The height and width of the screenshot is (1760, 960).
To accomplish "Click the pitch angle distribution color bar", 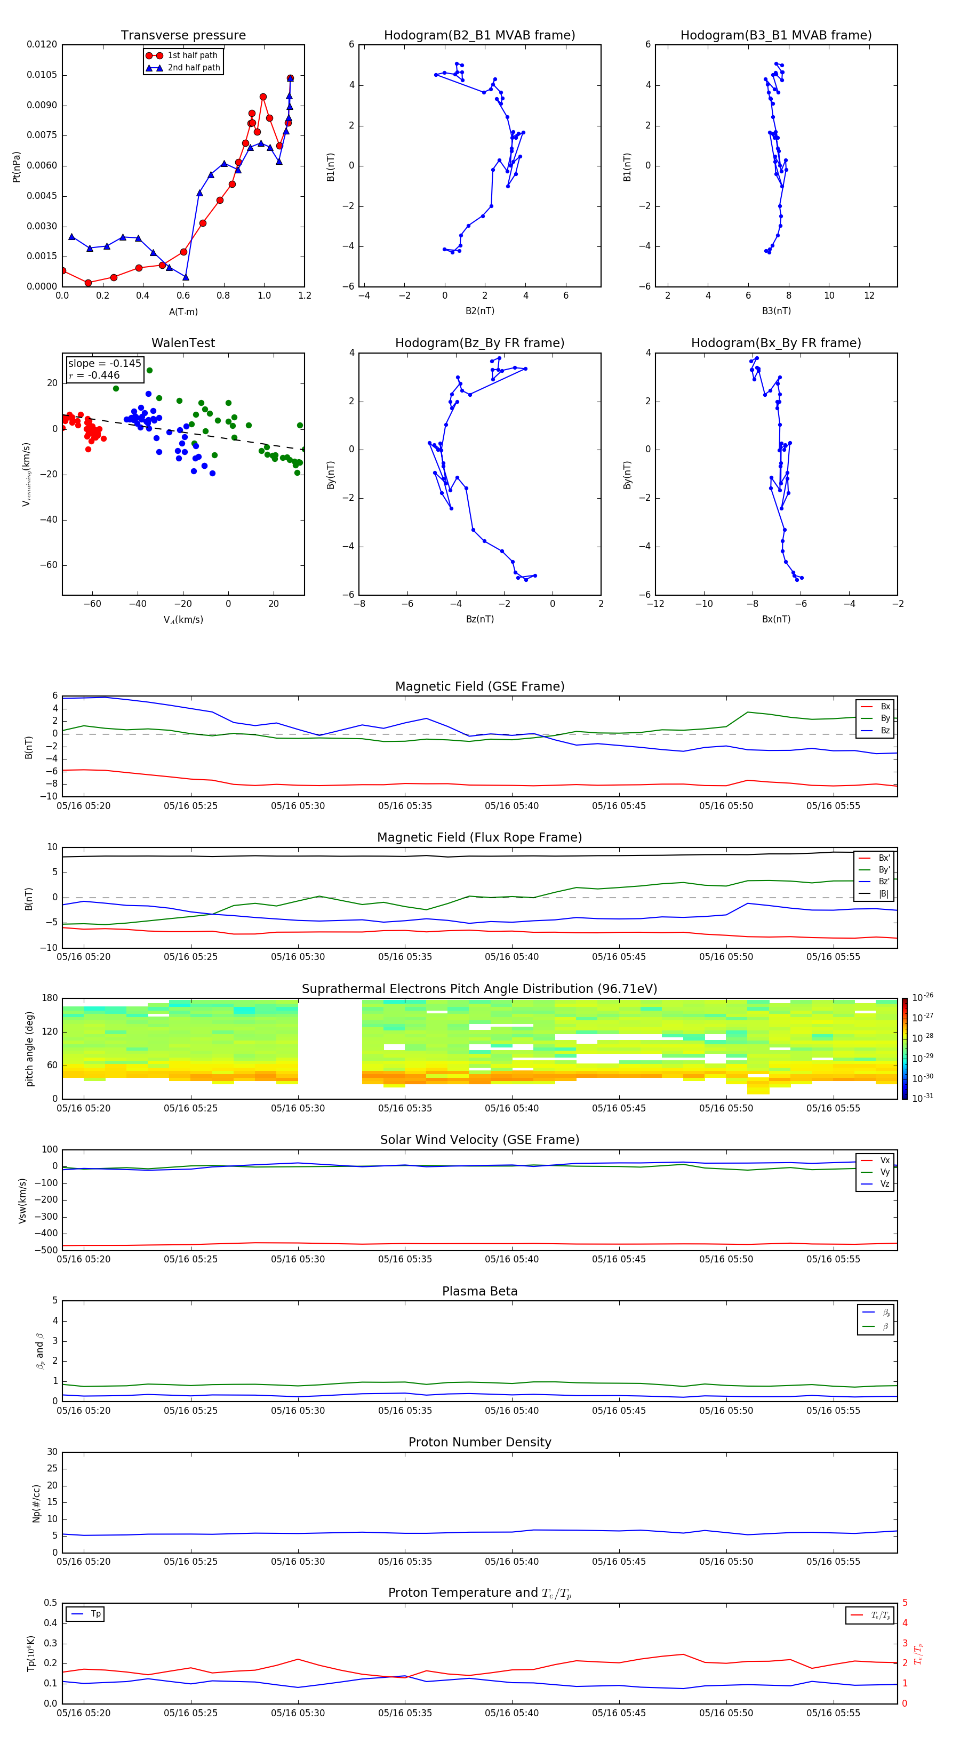I will coord(905,1049).
